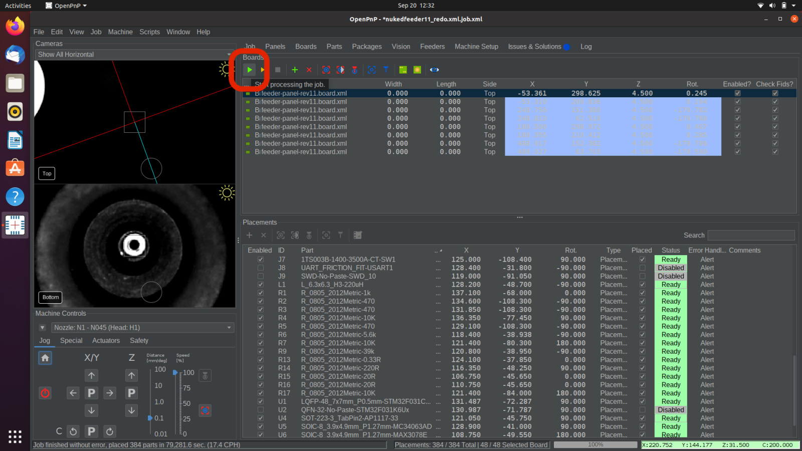Toggle Enabled checkbox for placement U4
This screenshot has height=451, width=802.
click(260, 418)
